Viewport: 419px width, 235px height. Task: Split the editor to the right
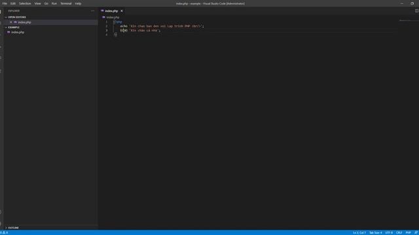[416, 10]
